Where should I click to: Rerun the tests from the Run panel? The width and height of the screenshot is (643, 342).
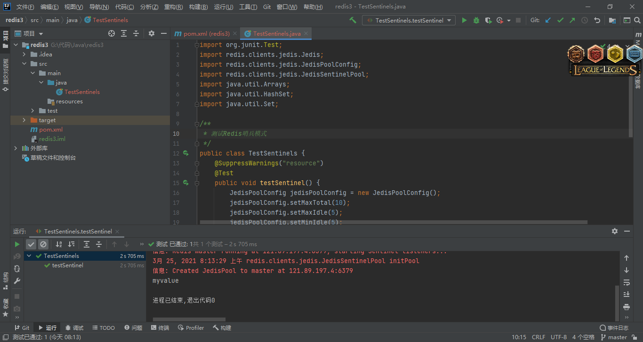pyautogui.click(x=17, y=244)
